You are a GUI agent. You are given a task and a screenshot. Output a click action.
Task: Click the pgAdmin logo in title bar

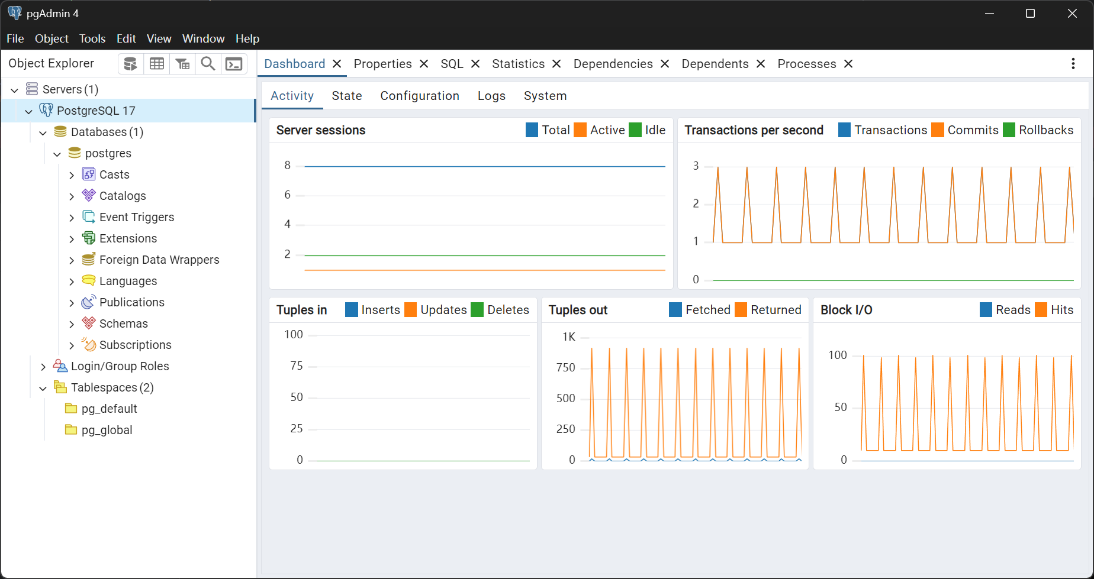pyautogui.click(x=15, y=13)
